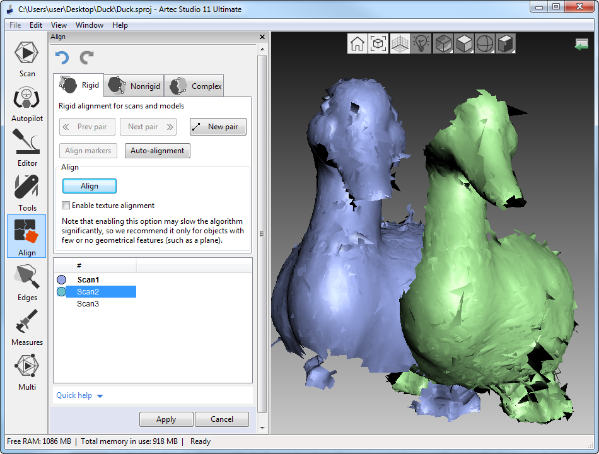Open the Edges panel
The image size is (599, 454).
click(x=26, y=282)
